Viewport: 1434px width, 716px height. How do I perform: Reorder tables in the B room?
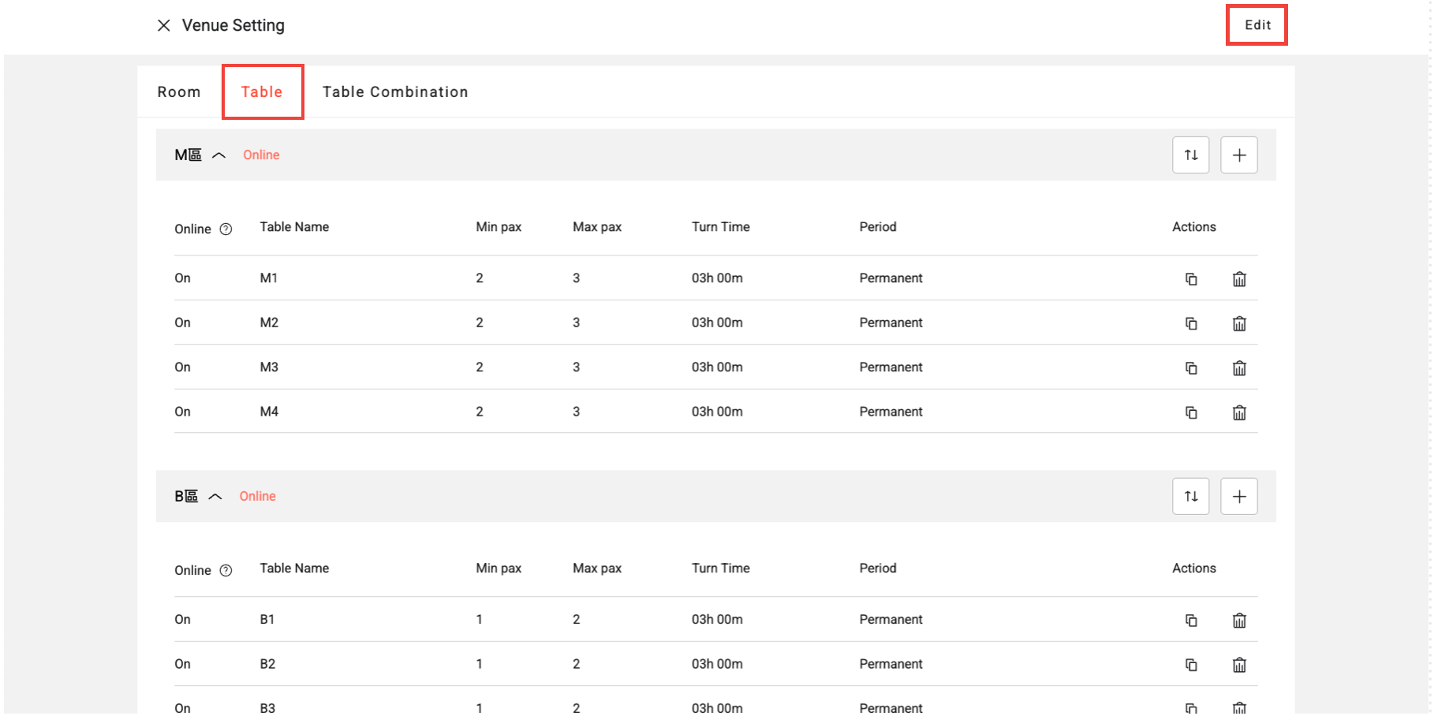coord(1190,497)
